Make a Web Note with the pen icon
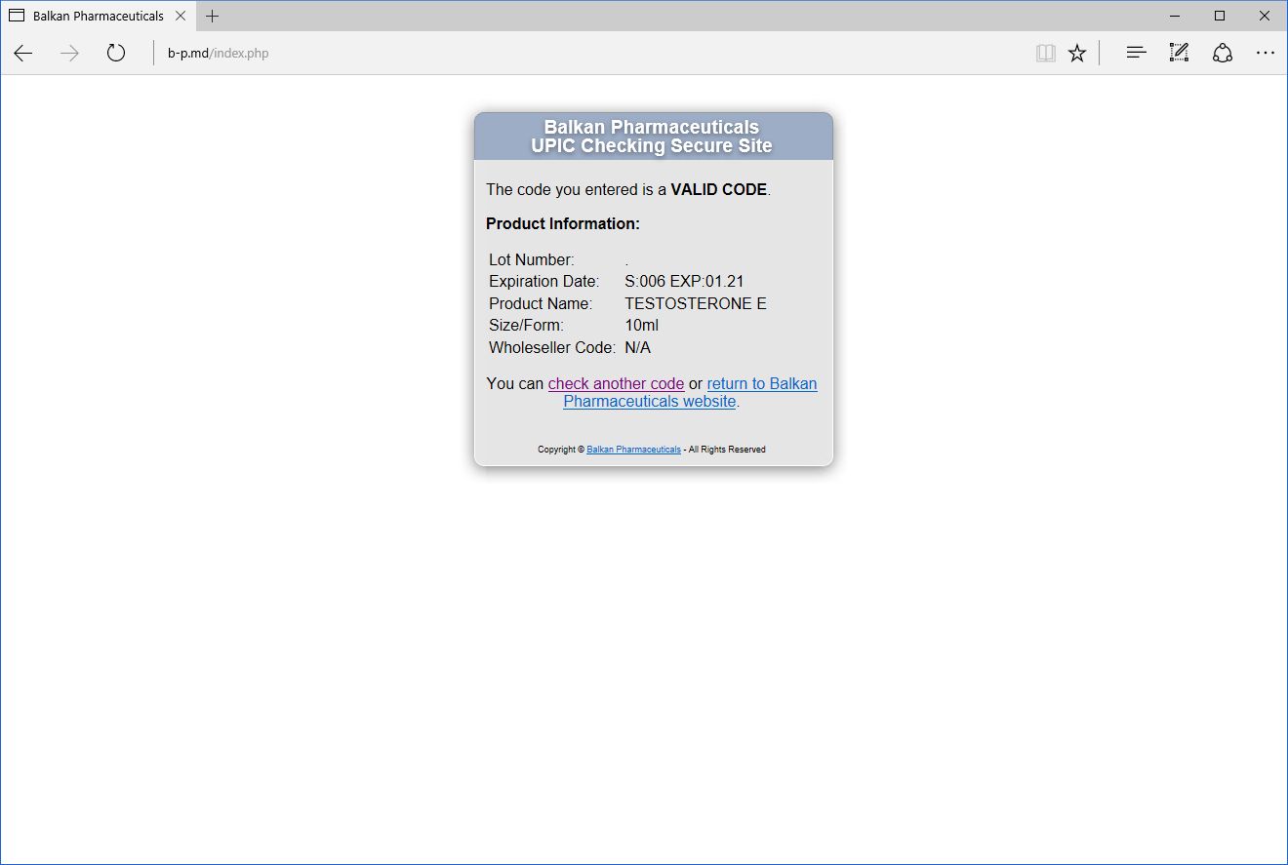The height and width of the screenshot is (865, 1288). [x=1179, y=54]
